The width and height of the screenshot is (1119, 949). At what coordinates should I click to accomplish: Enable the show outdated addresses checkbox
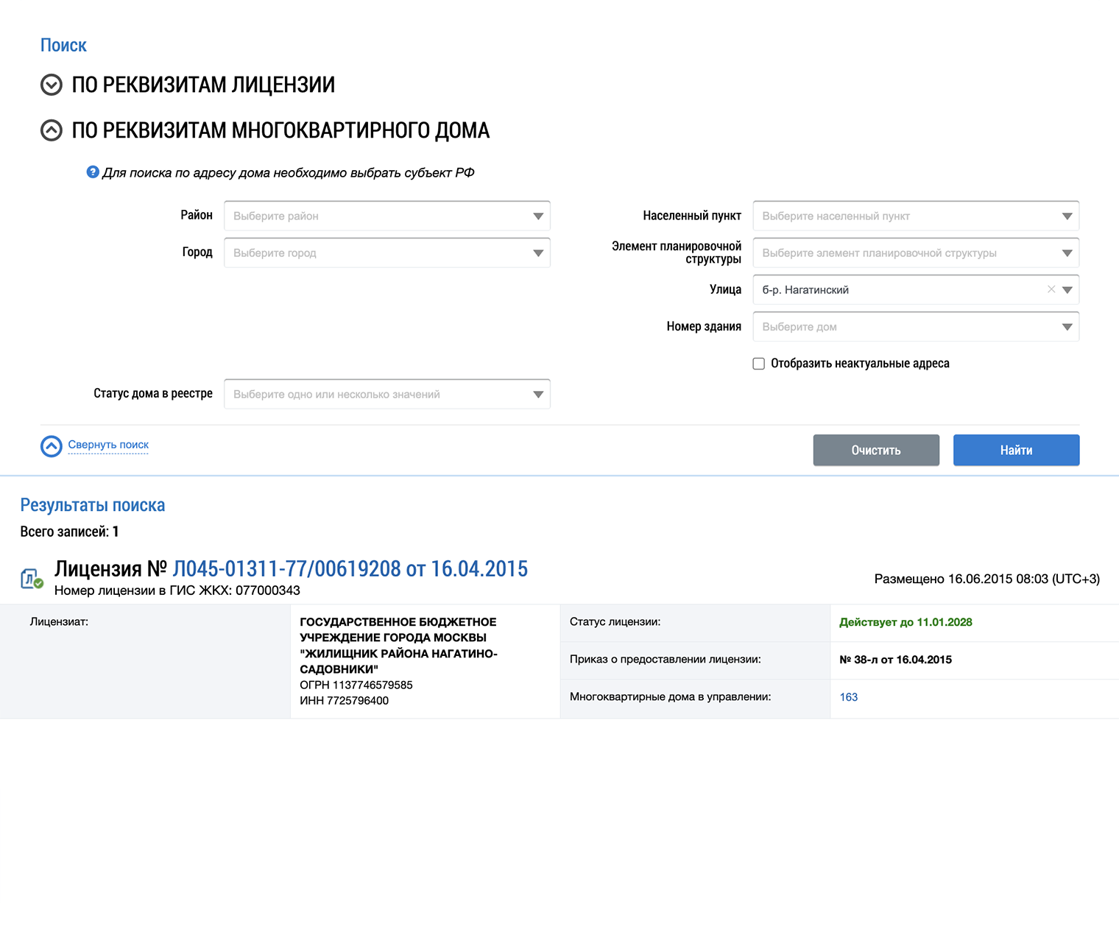coord(759,364)
